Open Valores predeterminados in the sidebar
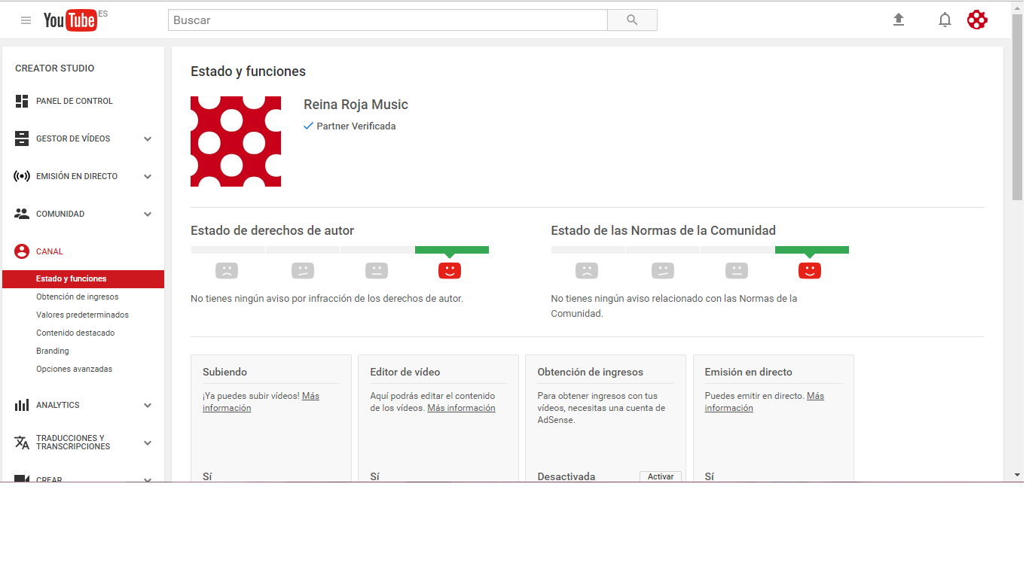Image resolution: width=1029 pixels, height=578 pixels. [82, 315]
